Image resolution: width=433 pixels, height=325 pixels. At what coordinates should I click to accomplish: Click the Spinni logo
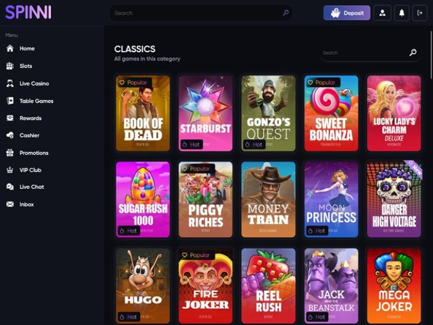click(x=28, y=12)
